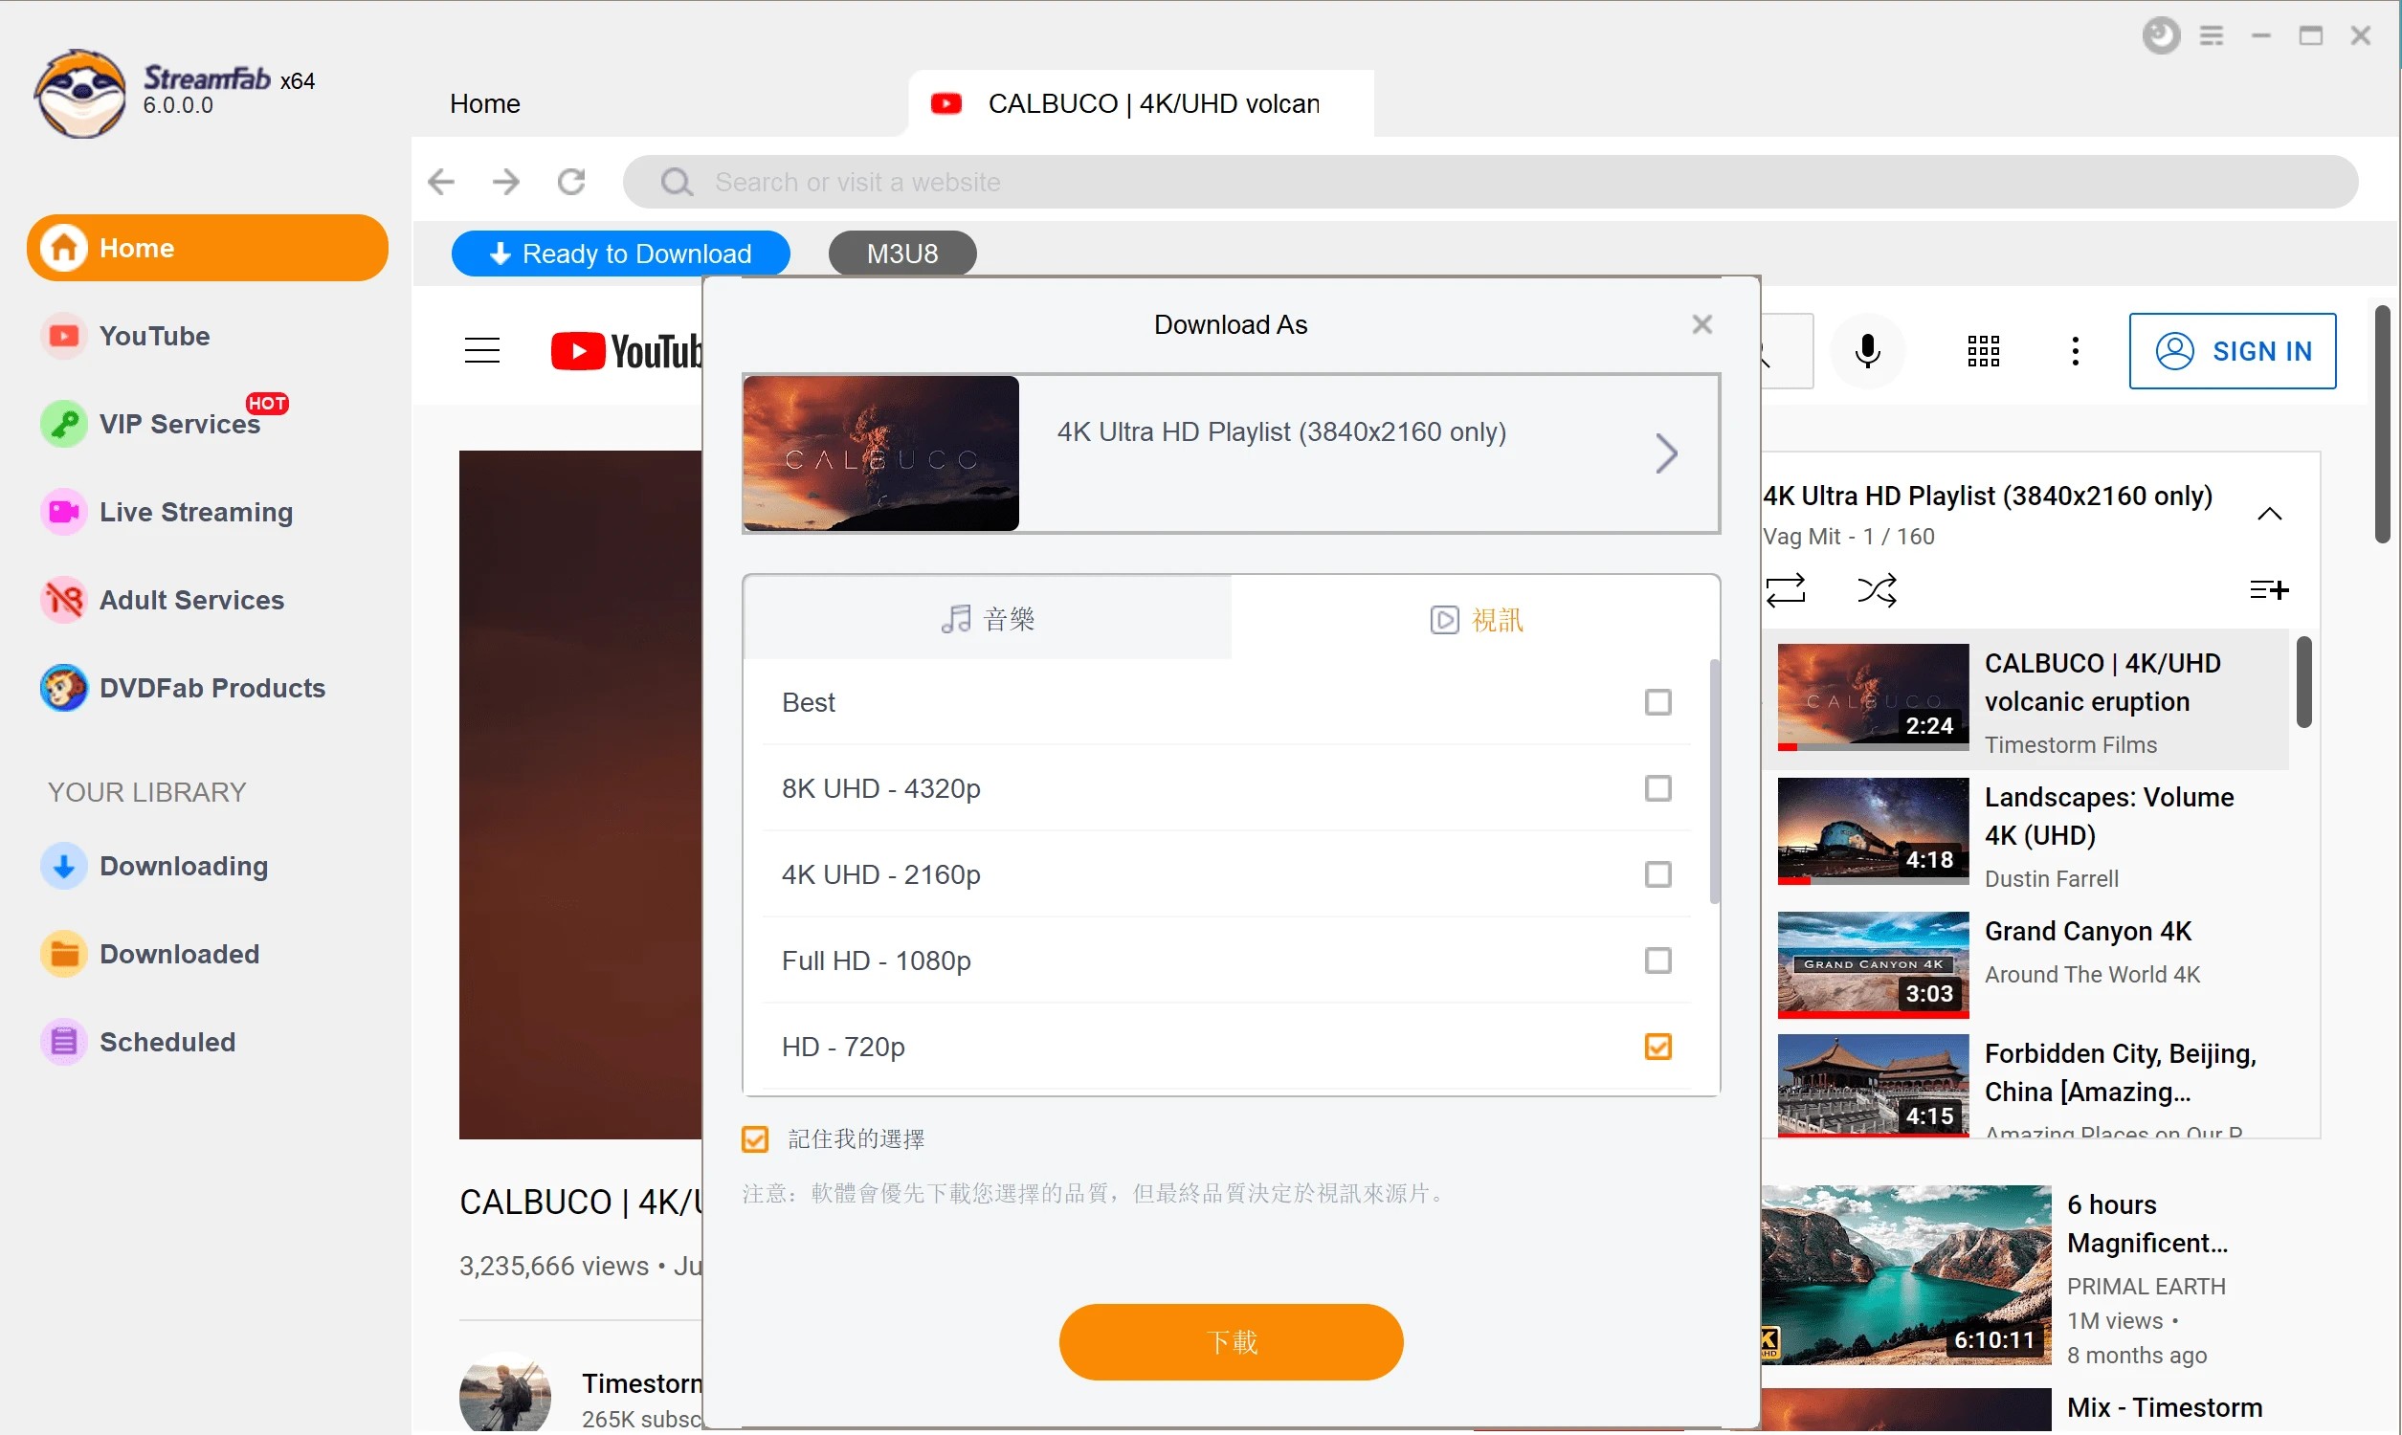
Task: Click the VIP Services icon
Action: (x=65, y=424)
